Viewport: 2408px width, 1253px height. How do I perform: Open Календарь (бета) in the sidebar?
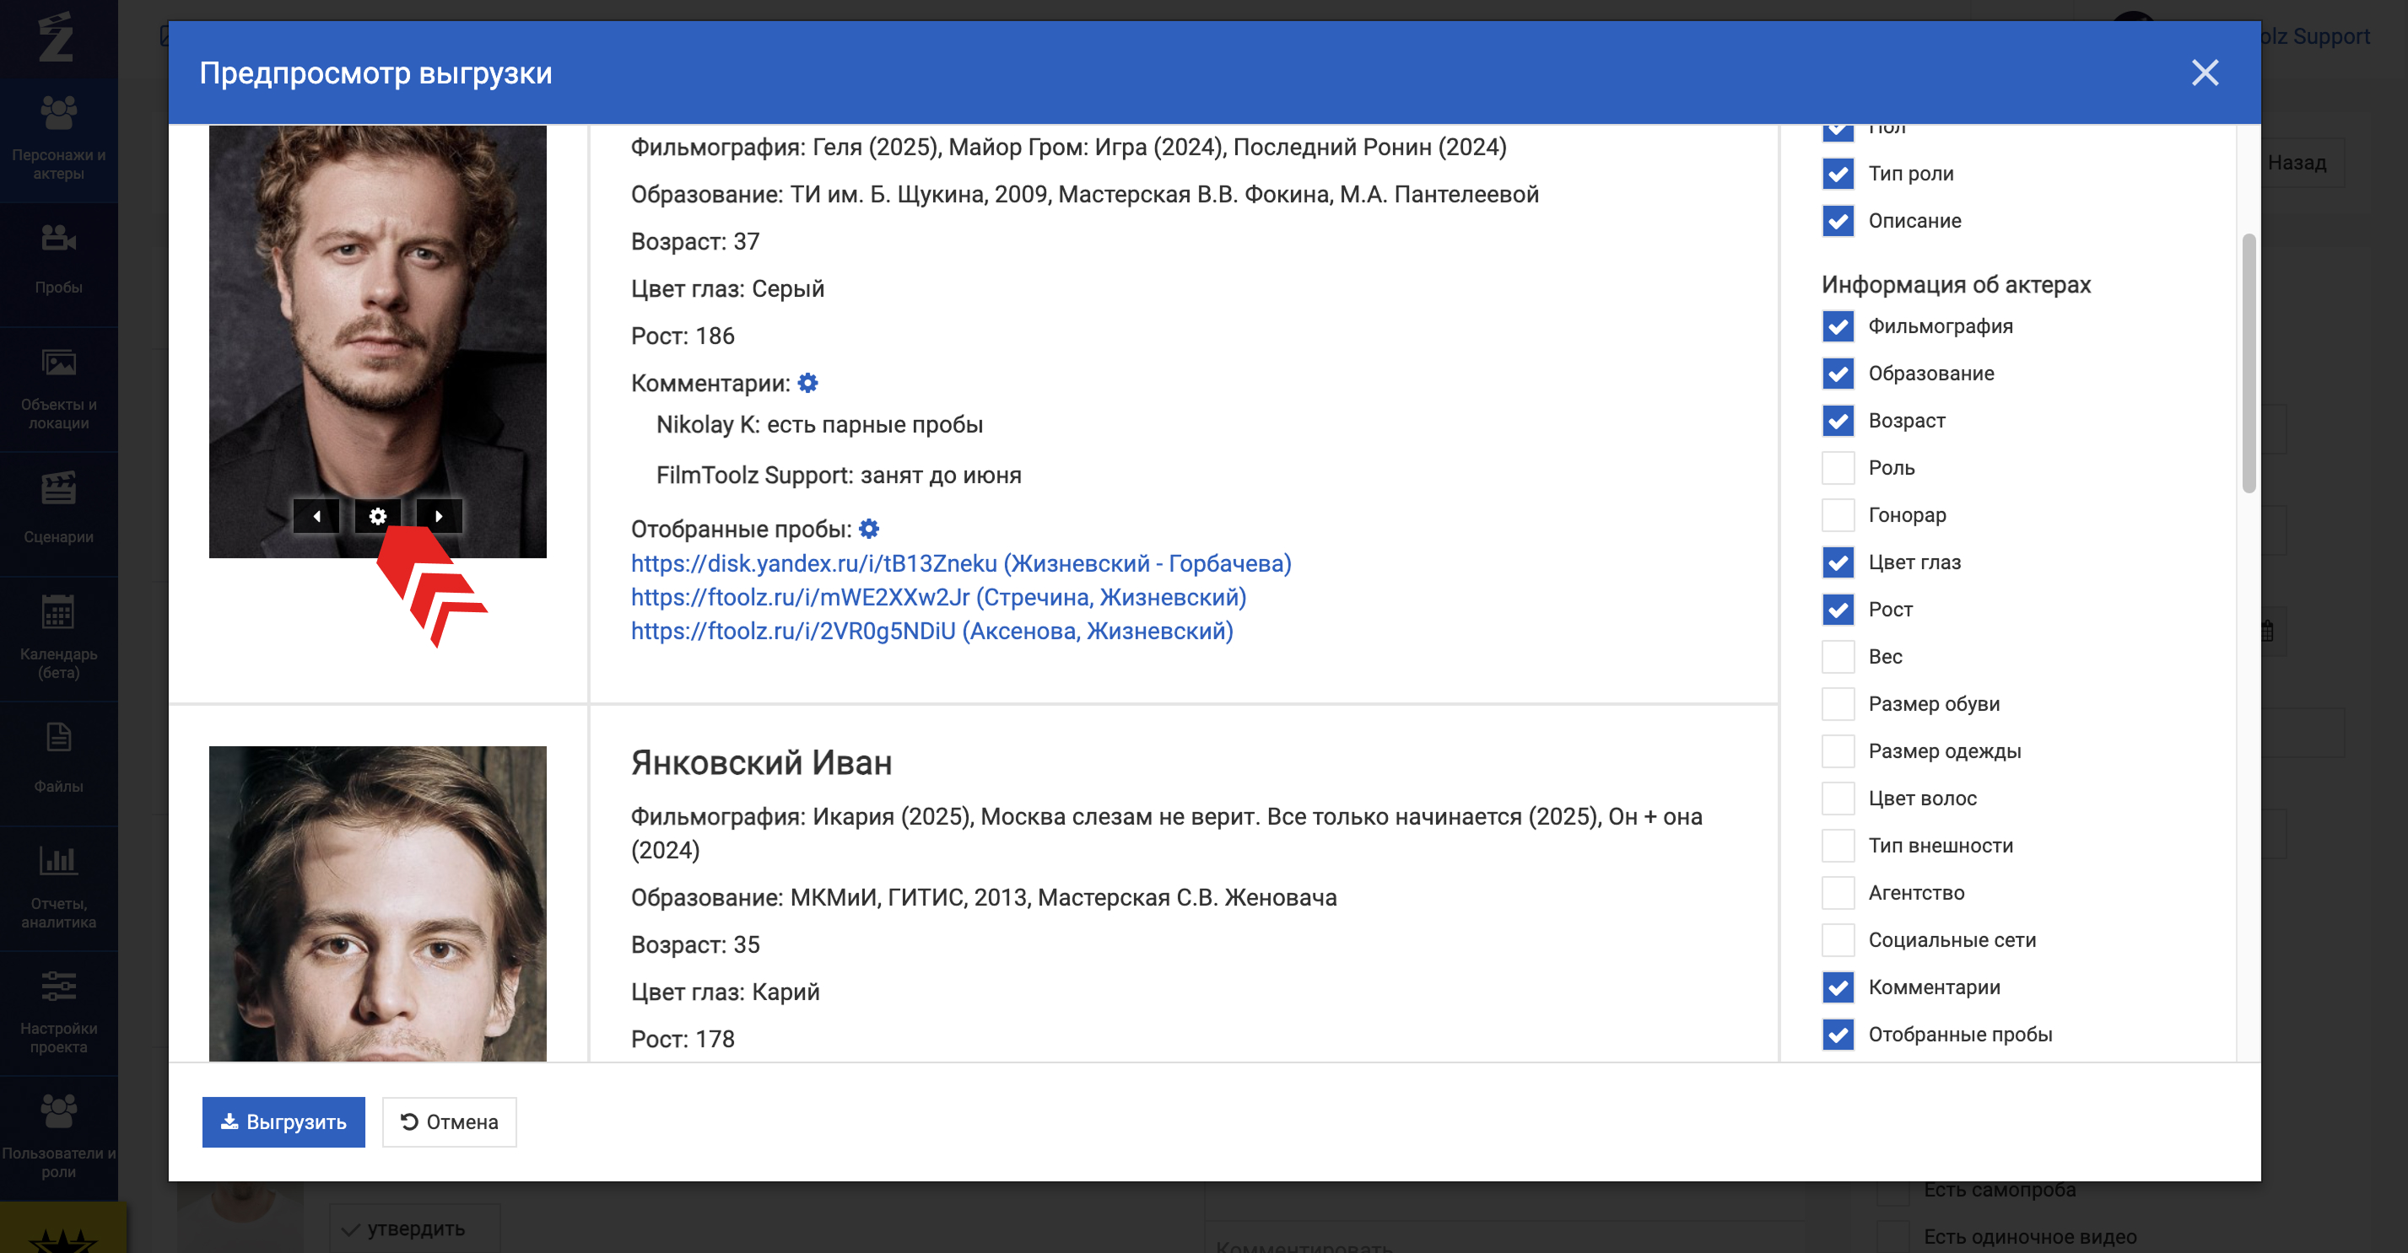pos(58,637)
